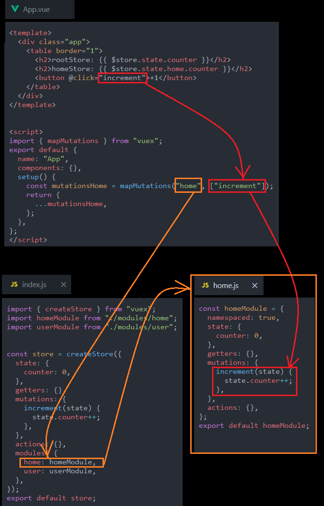Click the 'state: {' line in index.js
This screenshot has height=506, width=324.
point(32,363)
